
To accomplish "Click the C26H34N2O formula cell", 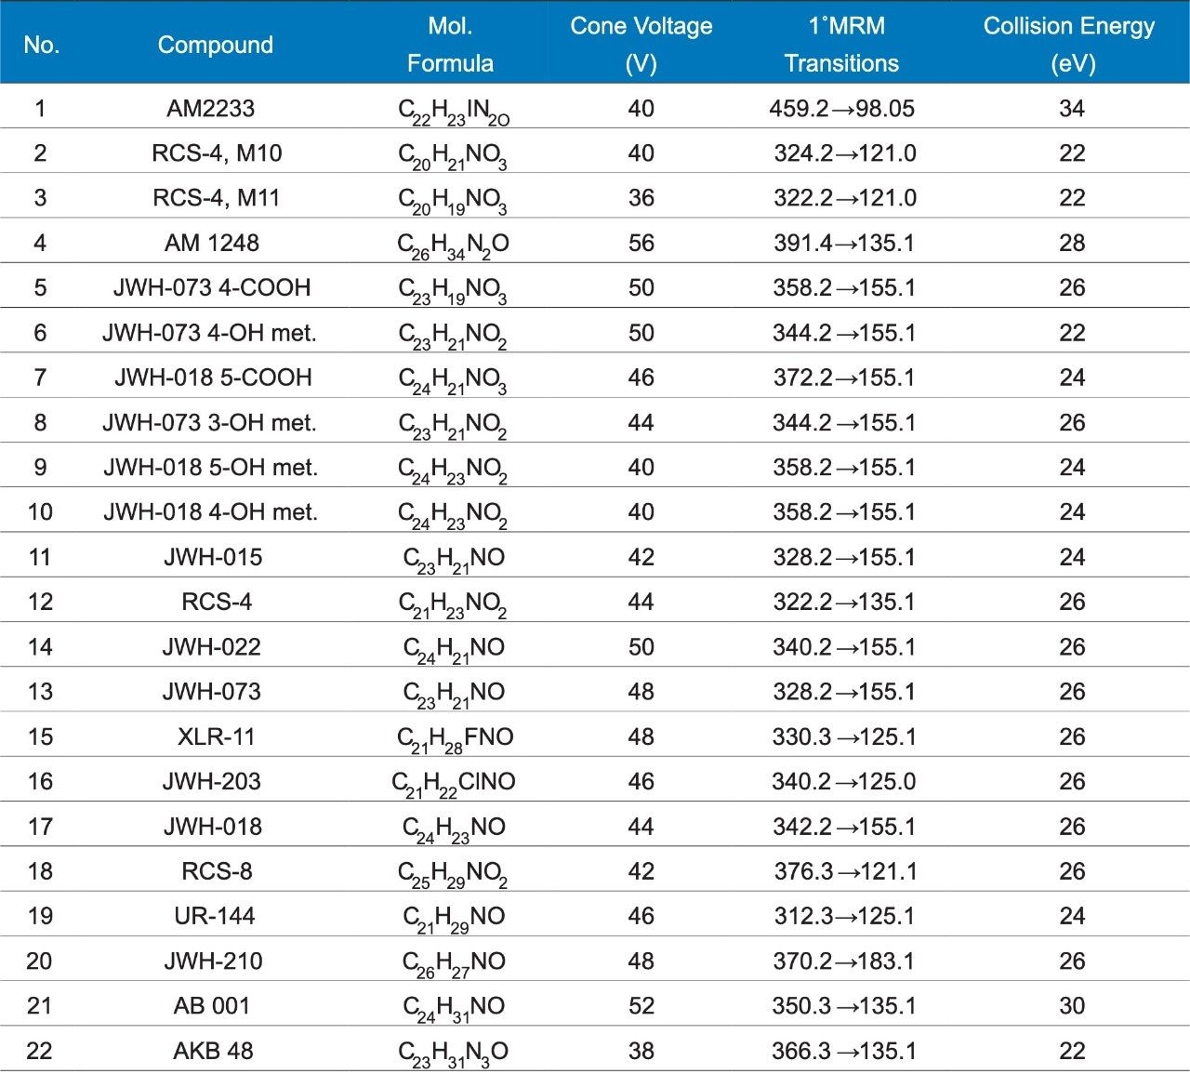I will 454,245.
